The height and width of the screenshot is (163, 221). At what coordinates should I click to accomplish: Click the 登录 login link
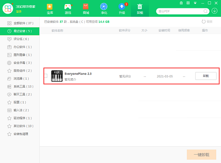[19, 11]
